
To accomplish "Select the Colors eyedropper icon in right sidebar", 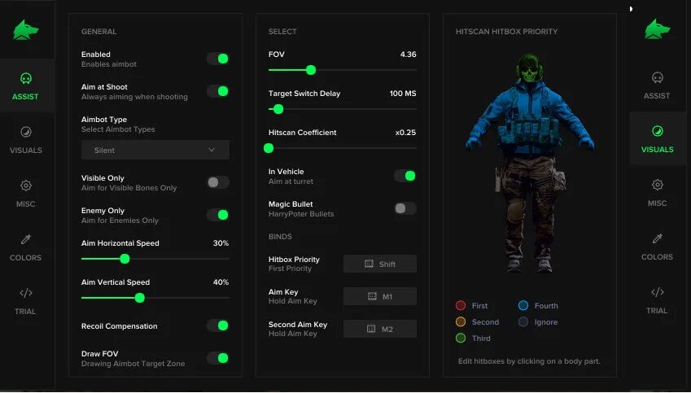I will tap(657, 238).
